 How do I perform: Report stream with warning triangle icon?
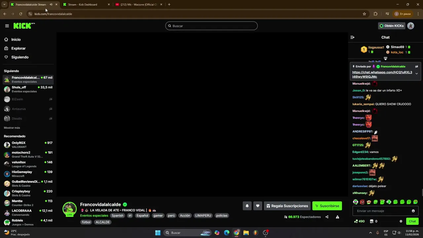point(337,217)
